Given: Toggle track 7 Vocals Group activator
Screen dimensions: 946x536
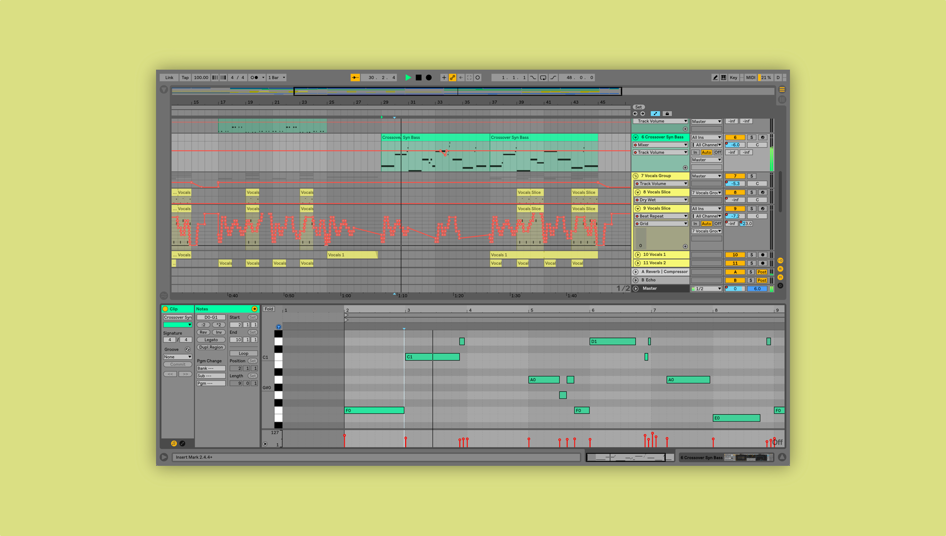Looking at the screenshot, I should click(735, 176).
